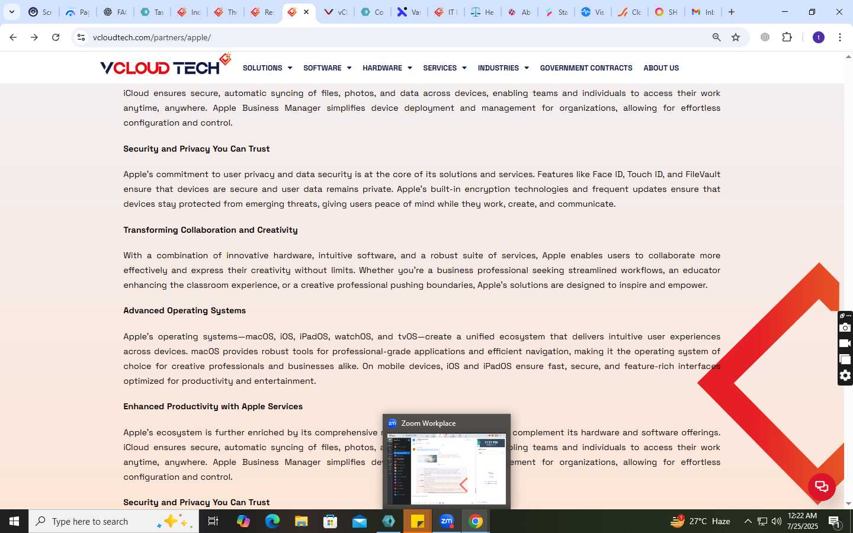Click the Google Chrome taskbar icon

(x=476, y=521)
